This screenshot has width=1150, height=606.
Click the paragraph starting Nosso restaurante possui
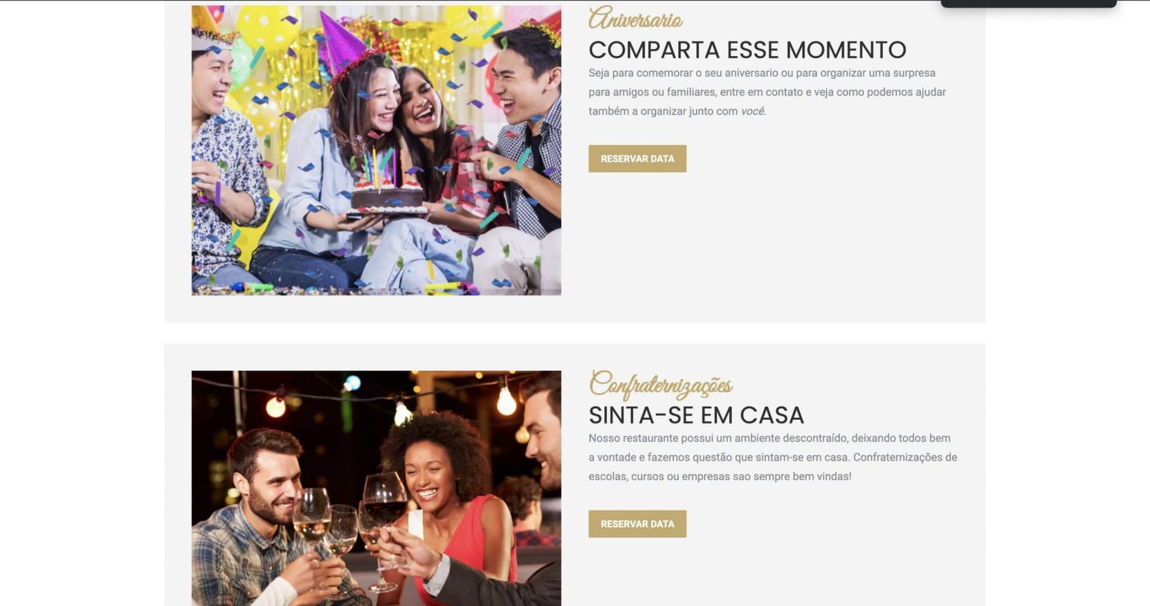tap(773, 457)
